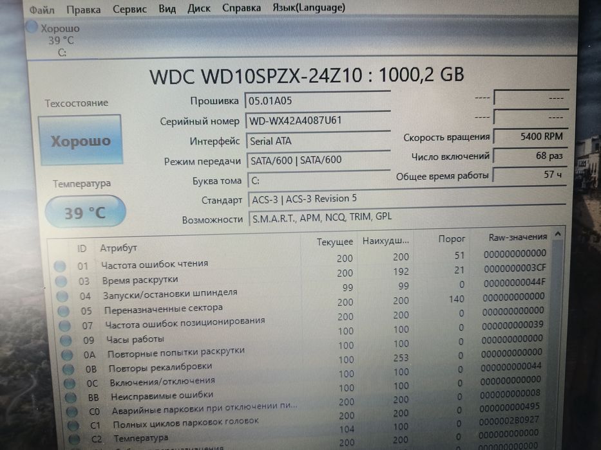Click status circle for attribute 0A
Viewport: 601px width, 450px height.
(67, 355)
